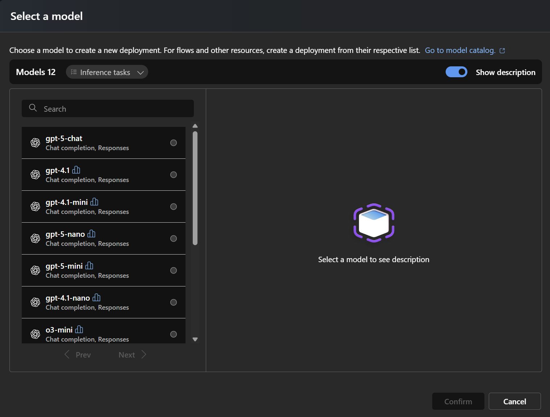Click the gpt-5-mini model name
The height and width of the screenshot is (417, 550).
click(x=64, y=266)
